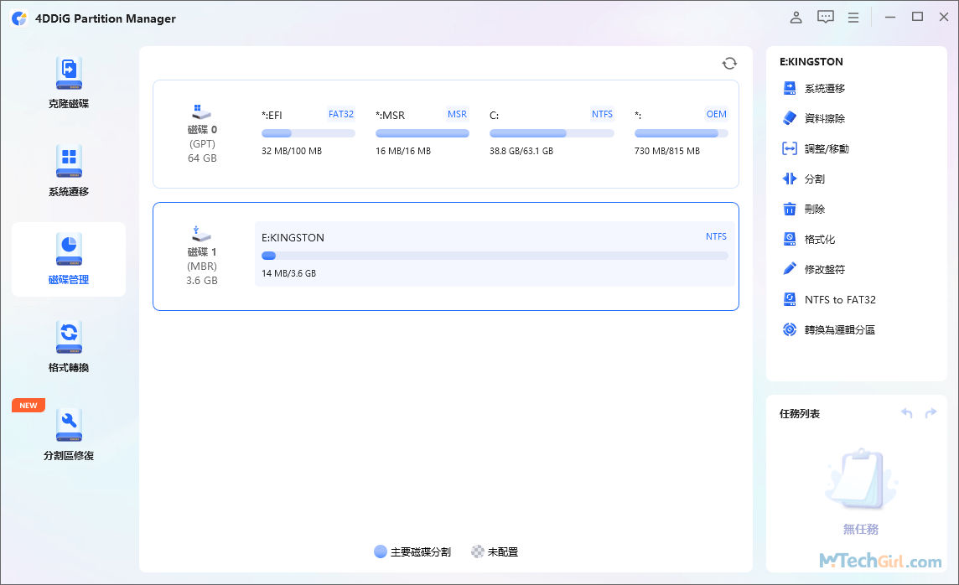Switch to 格式轉換 in the sidebar
Image resolution: width=959 pixels, height=585 pixels.
[68, 344]
